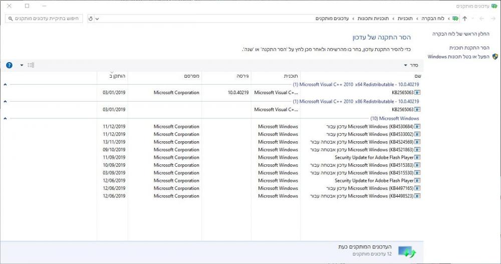
Task: Click icon of KB4498523 update
Action: pos(417,196)
